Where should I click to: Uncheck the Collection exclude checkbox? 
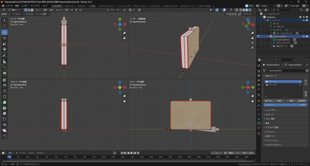(x=300, y=17)
